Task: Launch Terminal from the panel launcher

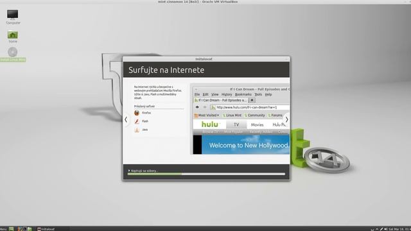Action: (x=24, y=229)
